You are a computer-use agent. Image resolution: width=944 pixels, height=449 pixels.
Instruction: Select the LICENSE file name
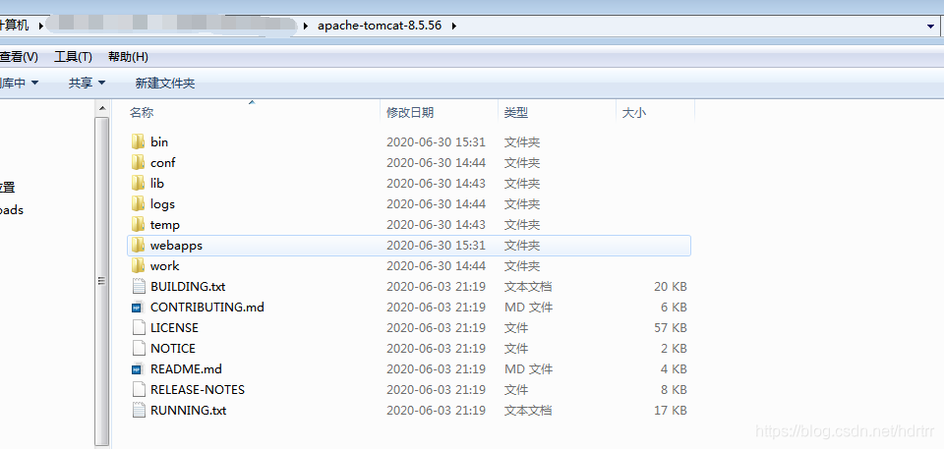click(175, 327)
